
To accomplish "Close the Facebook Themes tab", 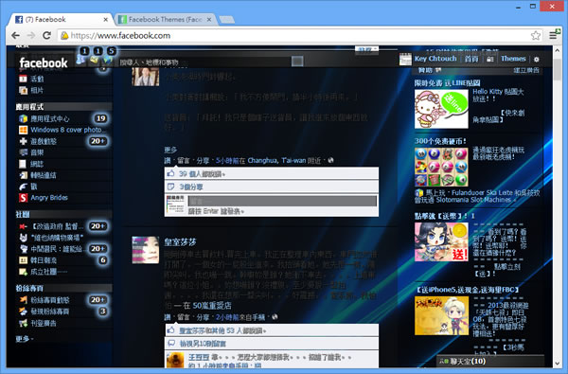I will (x=209, y=20).
